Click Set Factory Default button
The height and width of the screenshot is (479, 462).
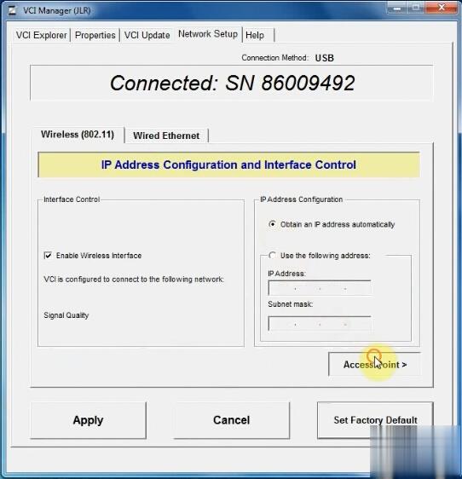click(x=375, y=420)
